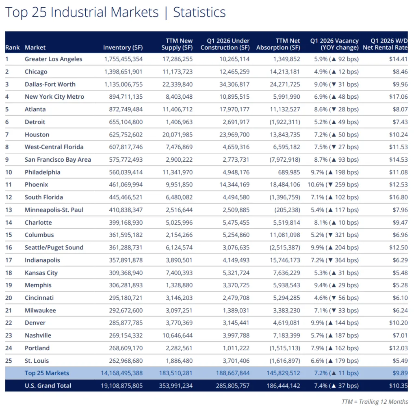Select the 'Houston' market name
Image resolution: width=416 pixels, height=409 pixels.
[x=37, y=135]
